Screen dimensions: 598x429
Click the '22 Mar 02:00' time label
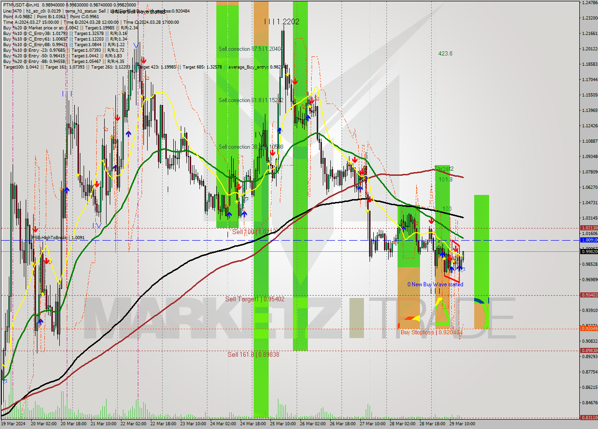pos(133,424)
